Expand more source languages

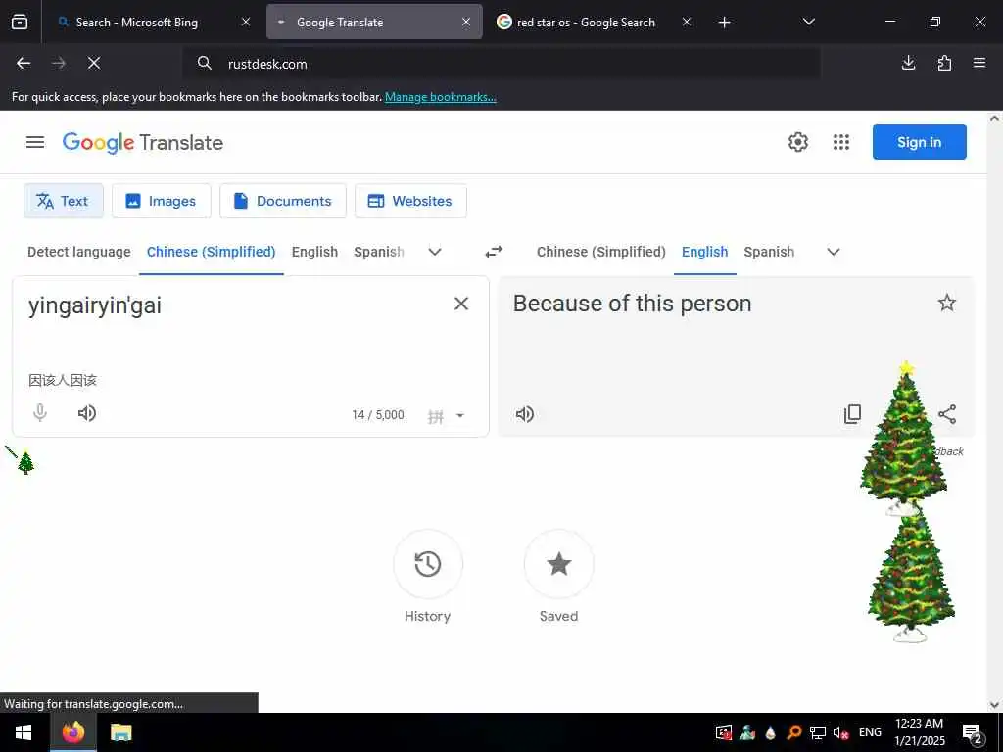[x=435, y=252]
